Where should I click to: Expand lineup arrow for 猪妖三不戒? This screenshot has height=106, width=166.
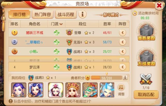pyautogui.click(x=122, y=33)
